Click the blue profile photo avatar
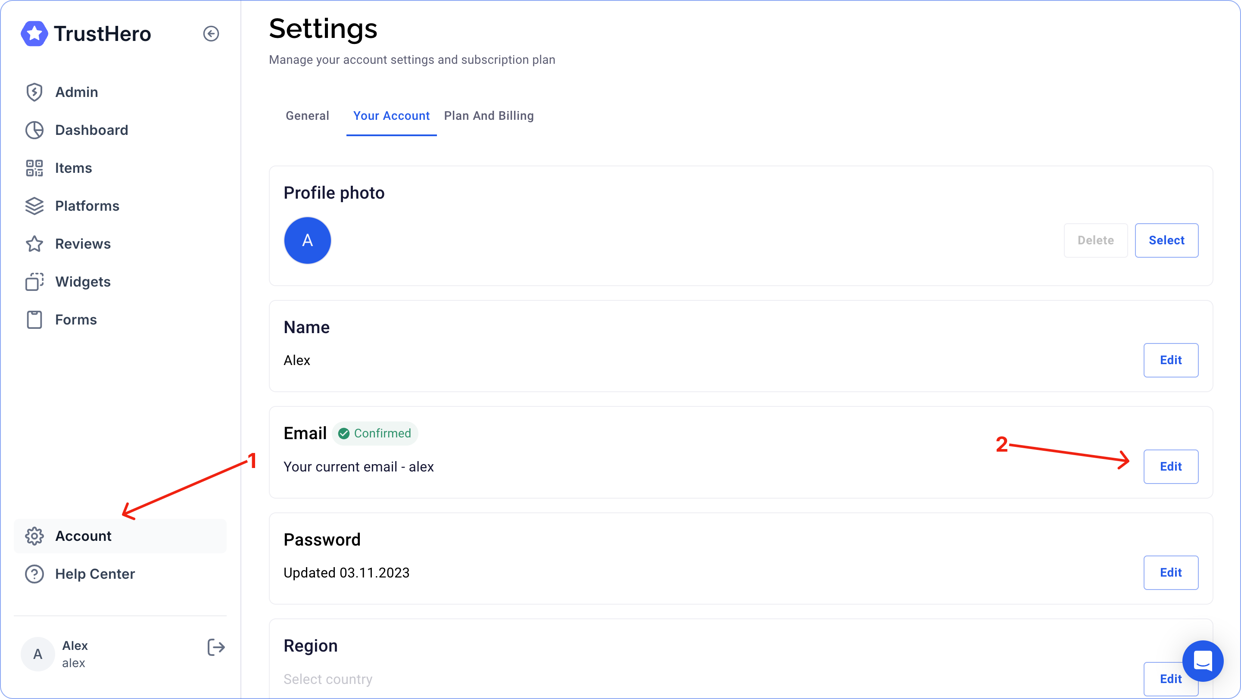The height and width of the screenshot is (699, 1241). (x=307, y=240)
